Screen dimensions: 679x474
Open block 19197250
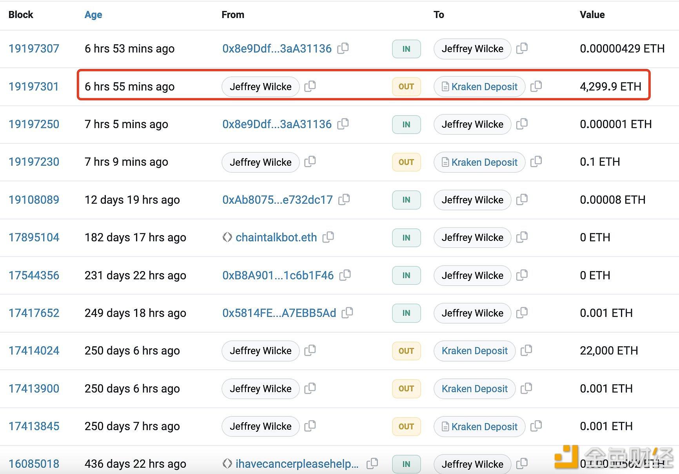point(34,124)
